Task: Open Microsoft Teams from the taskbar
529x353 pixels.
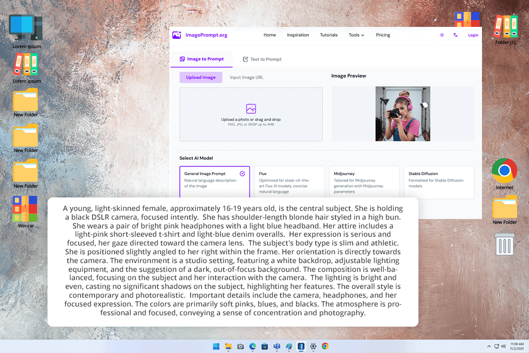Action: (277, 346)
